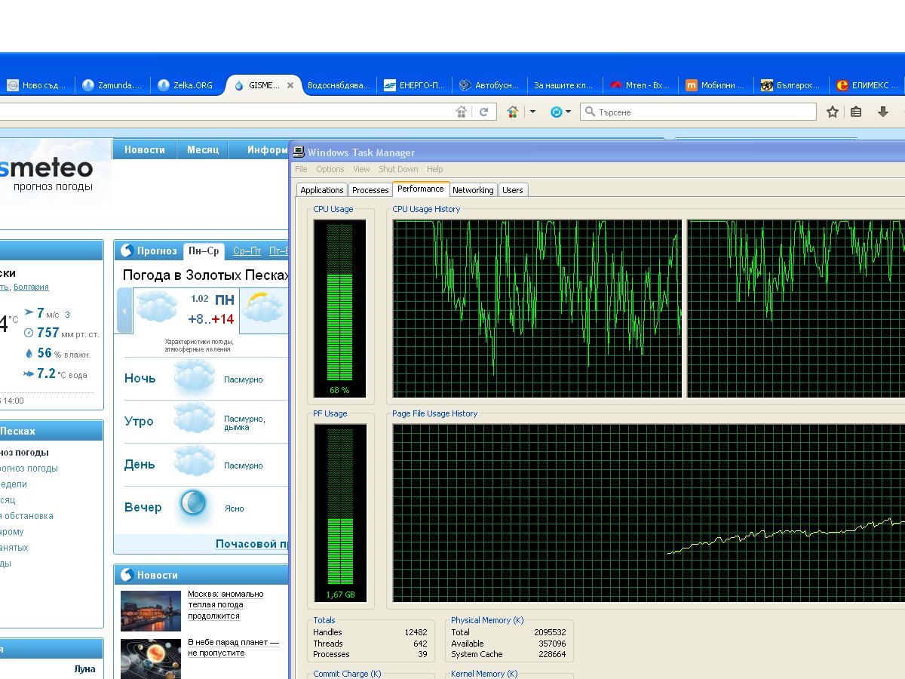
Task: Switch to the Networking tab
Action: click(473, 190)
